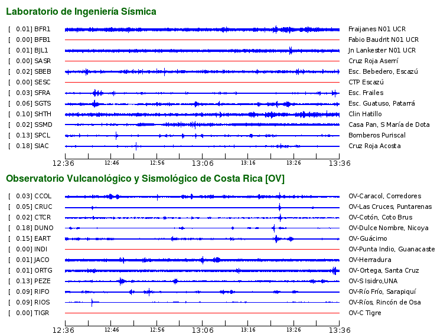The height and width of the screenshot is (334, 437).
Task: Click the 13:06 mark on upper time axis
Action: point(203,163)
